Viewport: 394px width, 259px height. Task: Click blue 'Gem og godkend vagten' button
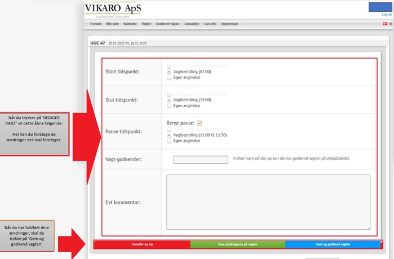coord(333,244)
